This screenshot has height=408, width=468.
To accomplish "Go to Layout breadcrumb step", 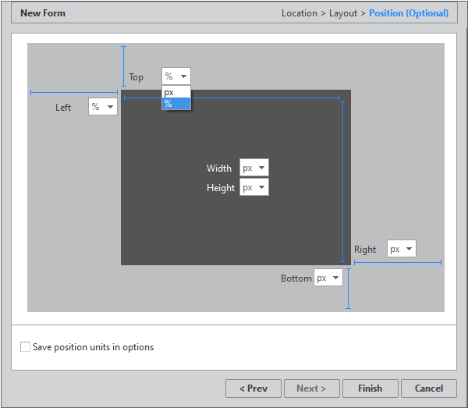I will coord(343,13).
